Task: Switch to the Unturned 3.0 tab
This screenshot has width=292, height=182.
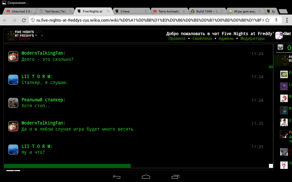Action: tap(20, 11)
